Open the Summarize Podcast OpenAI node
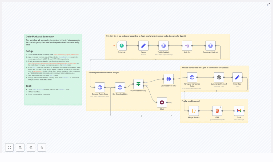The image size is (273, 162). pos(219,78)
